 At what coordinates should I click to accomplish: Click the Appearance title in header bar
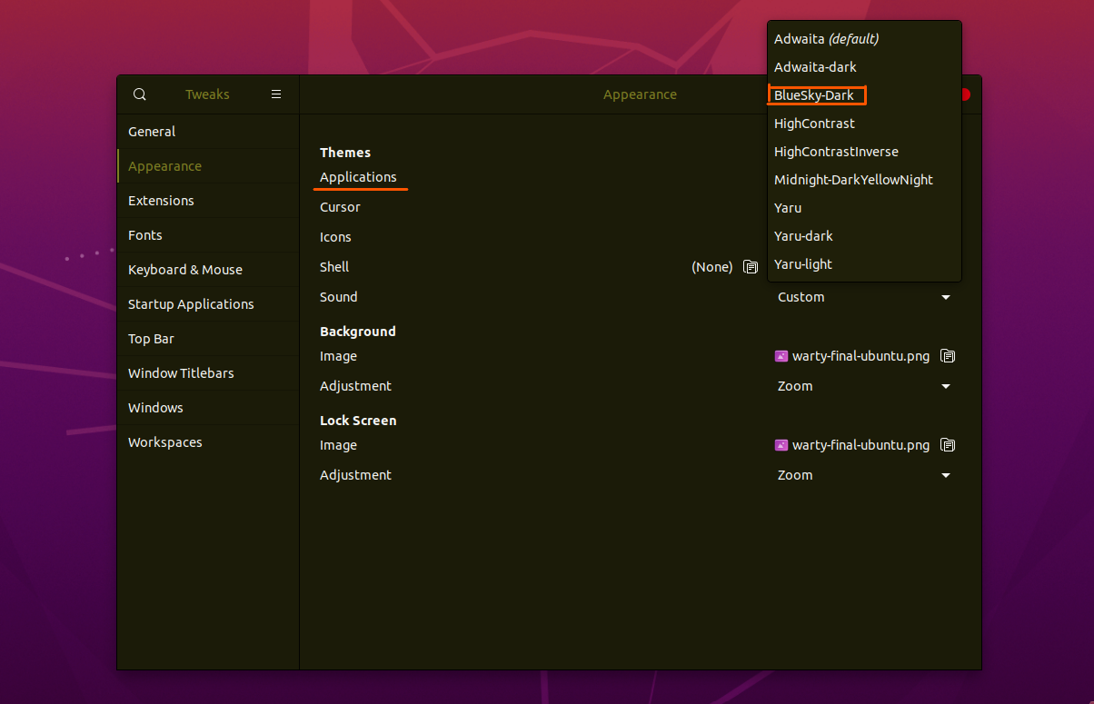(x=640, y=94)
